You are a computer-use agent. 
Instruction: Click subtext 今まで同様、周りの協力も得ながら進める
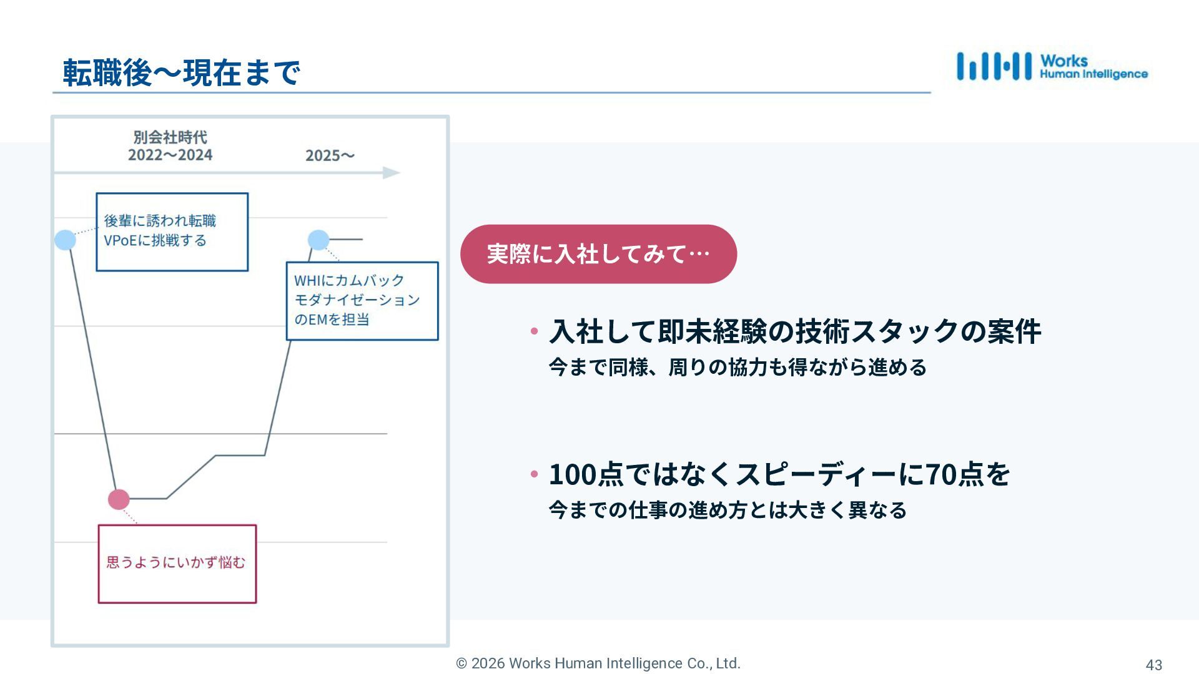(738, 367)
